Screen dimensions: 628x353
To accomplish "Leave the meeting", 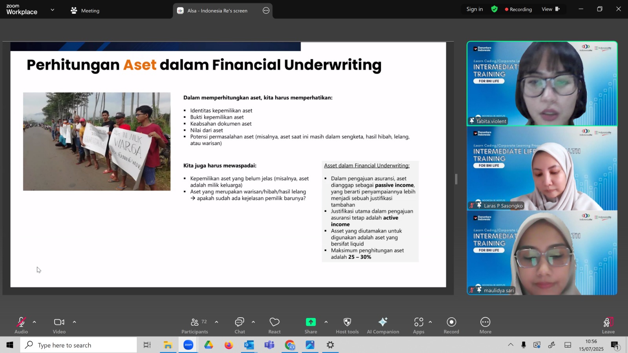I will [608, 326].
